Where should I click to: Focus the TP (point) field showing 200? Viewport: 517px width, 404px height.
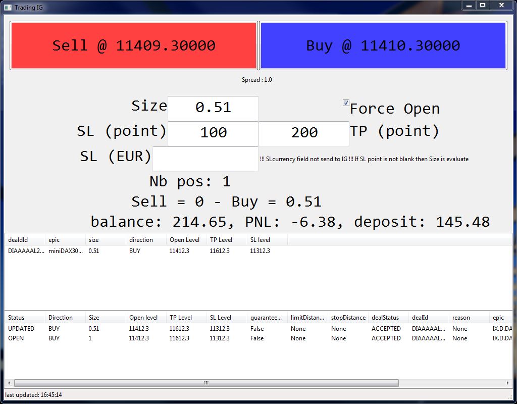[x=303, y=133]
